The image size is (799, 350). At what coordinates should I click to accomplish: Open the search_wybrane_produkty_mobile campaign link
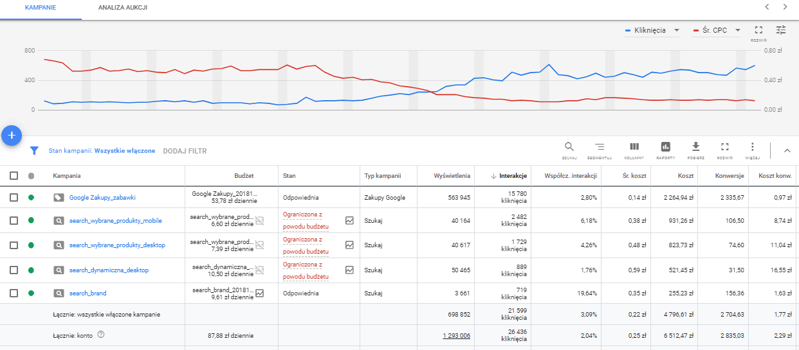(x=115, y=221)
